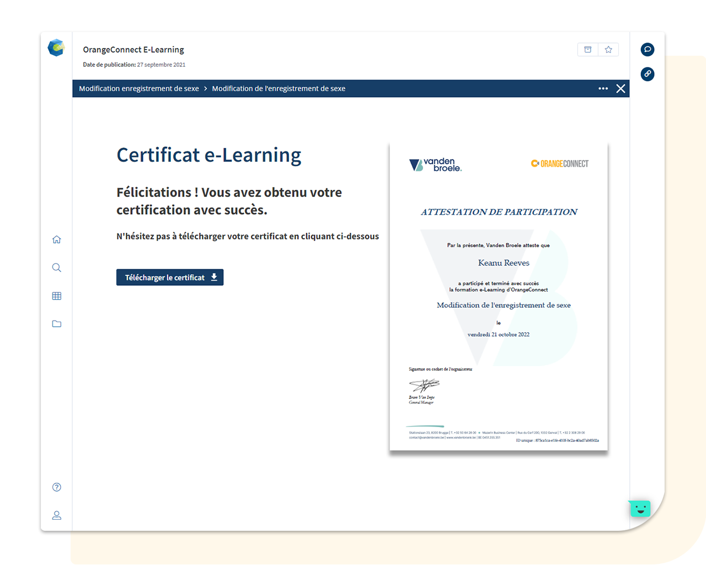Copy link using the chain icon
This screenshot has height=565, width=706.
pyautogui.click(x=648, y=74)
